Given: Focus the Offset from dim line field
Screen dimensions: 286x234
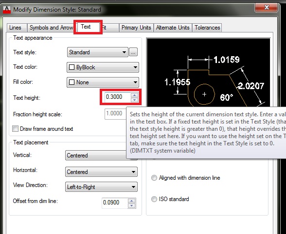Looking at the screenshot, I should [x=115, y=203].
